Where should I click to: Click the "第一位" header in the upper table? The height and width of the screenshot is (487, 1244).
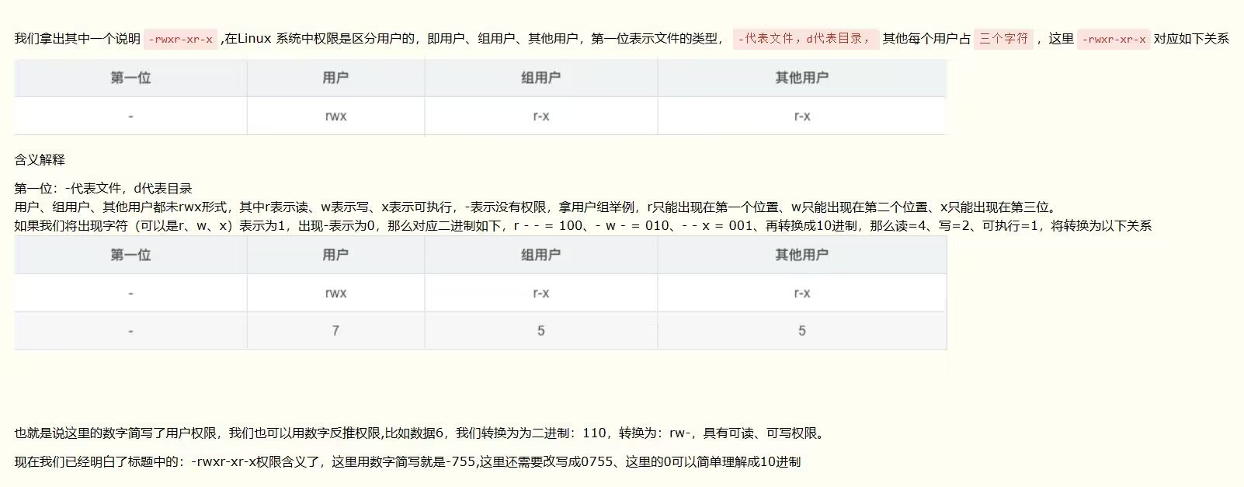tap(130, 78)
